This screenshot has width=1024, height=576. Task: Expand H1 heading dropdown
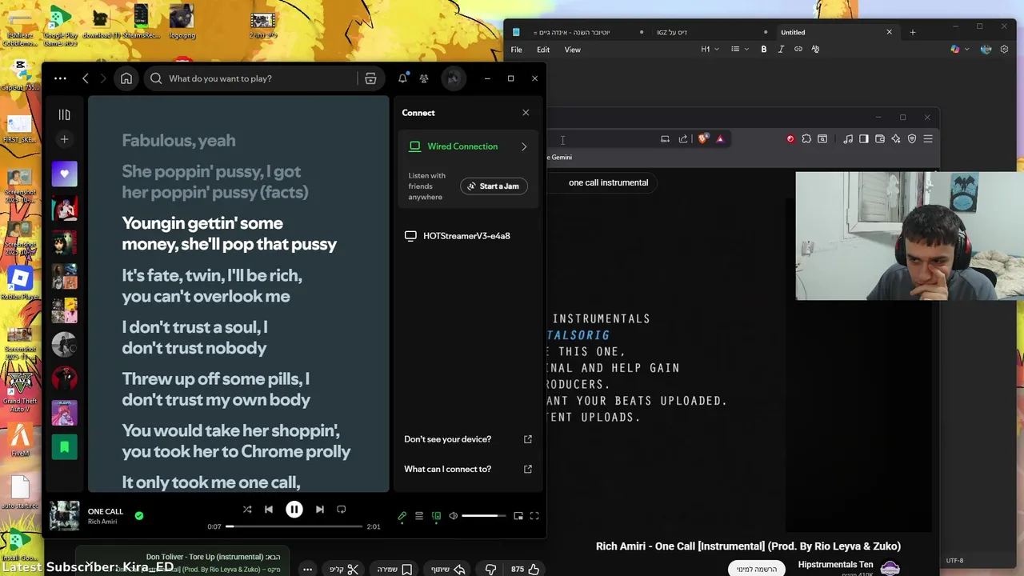[710, 49]
